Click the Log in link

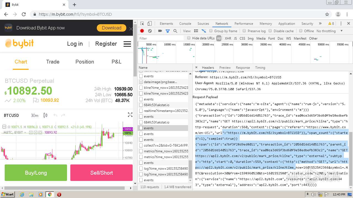coord(75,44)
